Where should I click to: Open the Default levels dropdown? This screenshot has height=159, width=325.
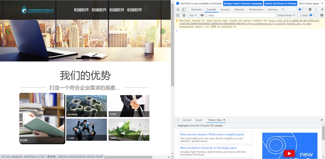pos(286,15)
